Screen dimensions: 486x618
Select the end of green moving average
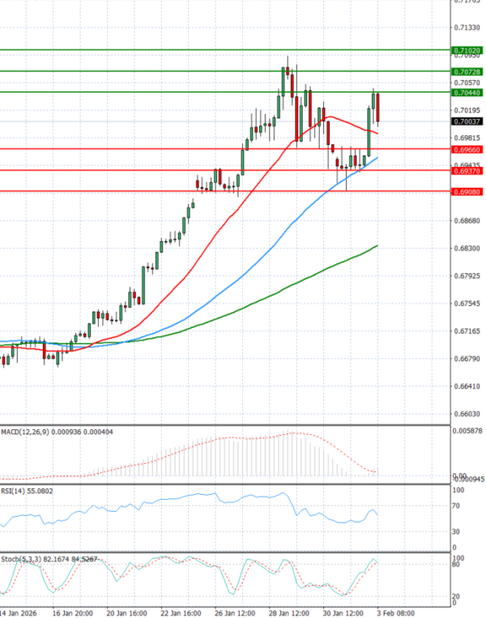tap(377, 245)
